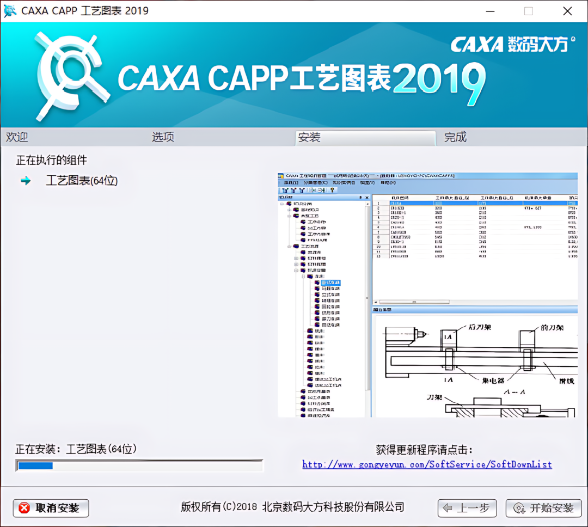
Task: Select the 选项 step tab
Action: pos(163,137)
